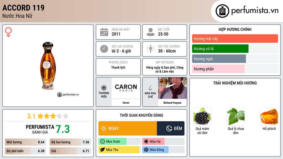283x159 pixels.
Task: Click the last grey rating star
Action: (x=66, y=116)
